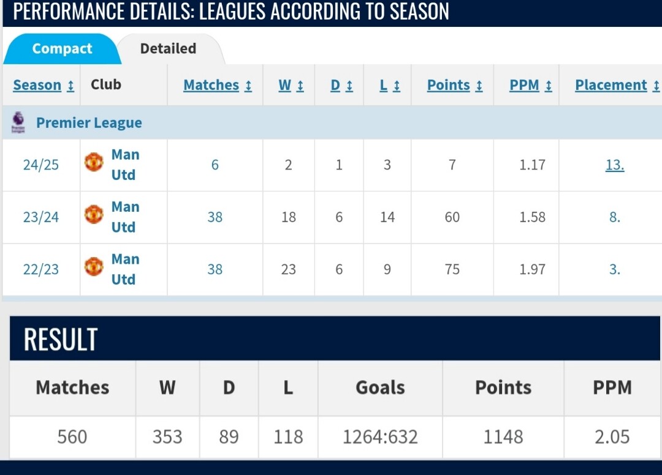Switch to the Detailed tab
The height and width of the screenshot is (475, 662).
(x=168, y=48)
